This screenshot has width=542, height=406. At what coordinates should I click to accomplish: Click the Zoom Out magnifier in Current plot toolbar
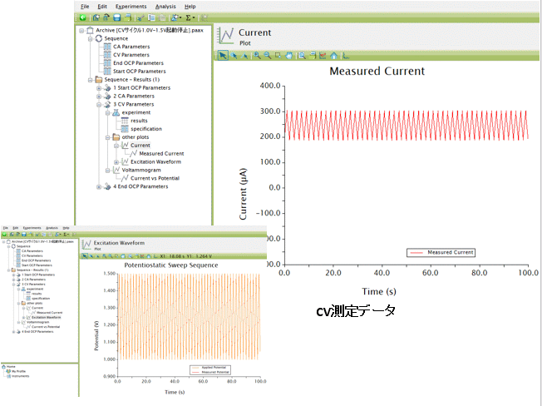(267, 56)
